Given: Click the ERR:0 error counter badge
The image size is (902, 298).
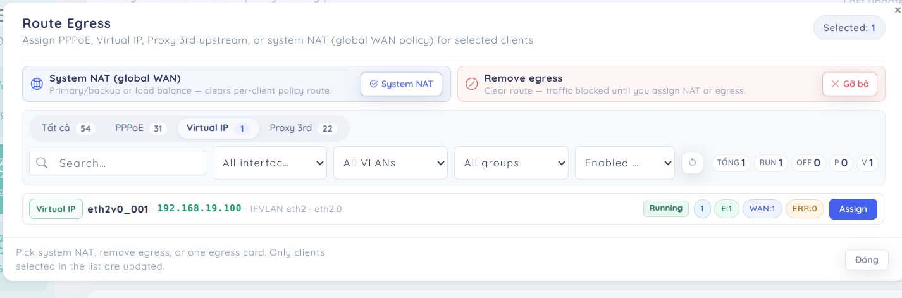Looking at the screenshot, I should [805, 209].
